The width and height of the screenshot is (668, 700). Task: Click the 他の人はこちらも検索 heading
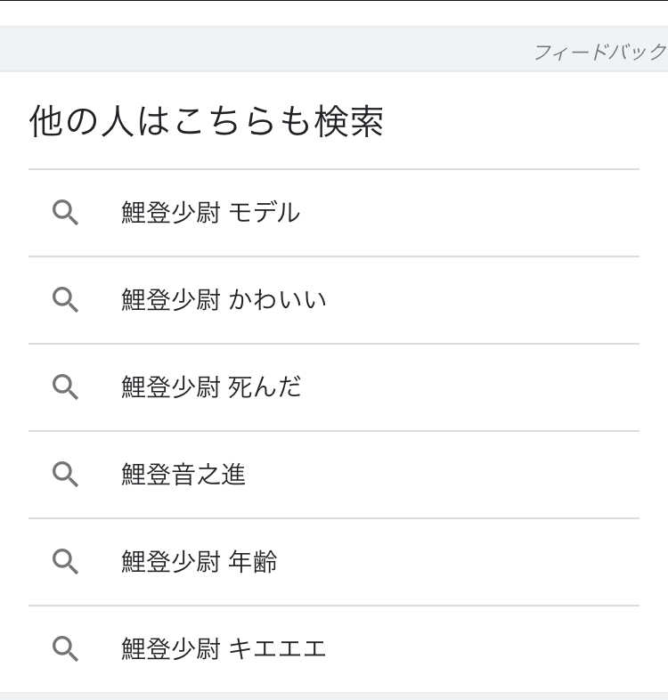coord(207,121)
